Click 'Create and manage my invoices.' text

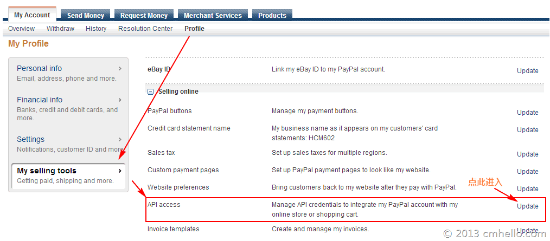320,229
